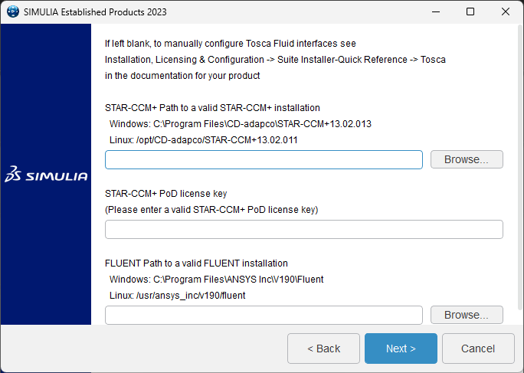The image size is (524, 373).
Task: Click the SIMULIA logo in side panel
Action: (x=46, y=174)
